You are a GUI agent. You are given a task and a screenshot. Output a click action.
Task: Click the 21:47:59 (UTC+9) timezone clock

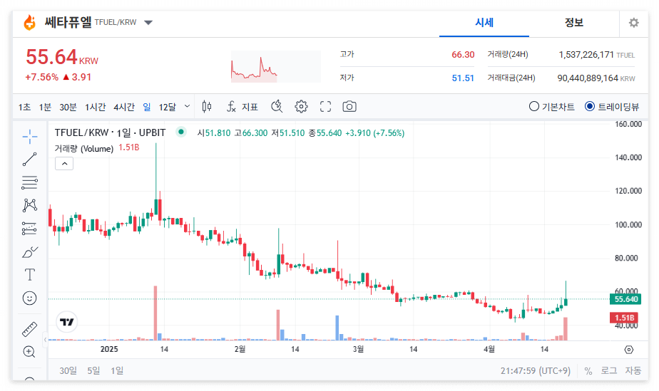[536, 371]
